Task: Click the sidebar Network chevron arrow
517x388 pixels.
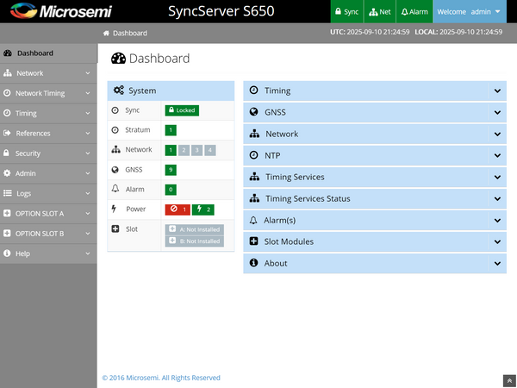Action: tap(88, 73)
